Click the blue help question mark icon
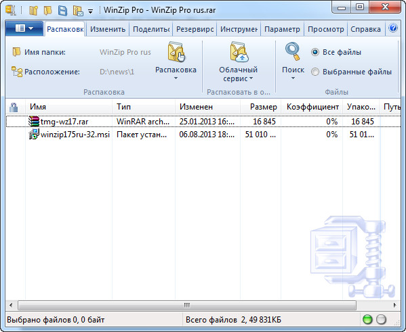The height and width of the screenshot is (332, 406). click(393, 28)
